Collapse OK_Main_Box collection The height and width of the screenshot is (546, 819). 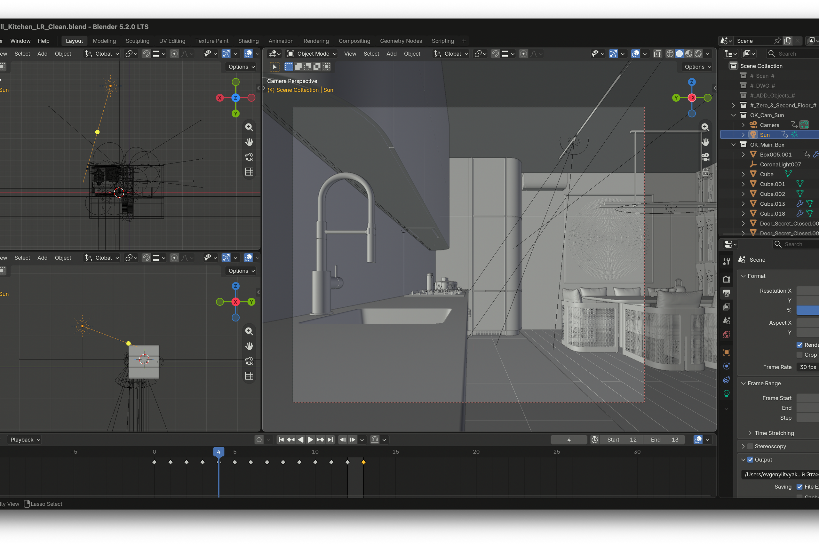coord(733,145)
